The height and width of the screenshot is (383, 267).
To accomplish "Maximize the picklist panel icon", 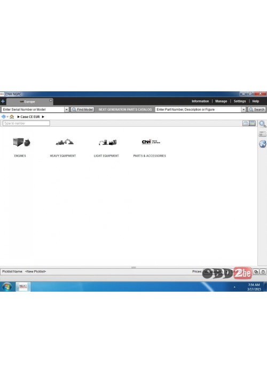I will coord(263,271).
